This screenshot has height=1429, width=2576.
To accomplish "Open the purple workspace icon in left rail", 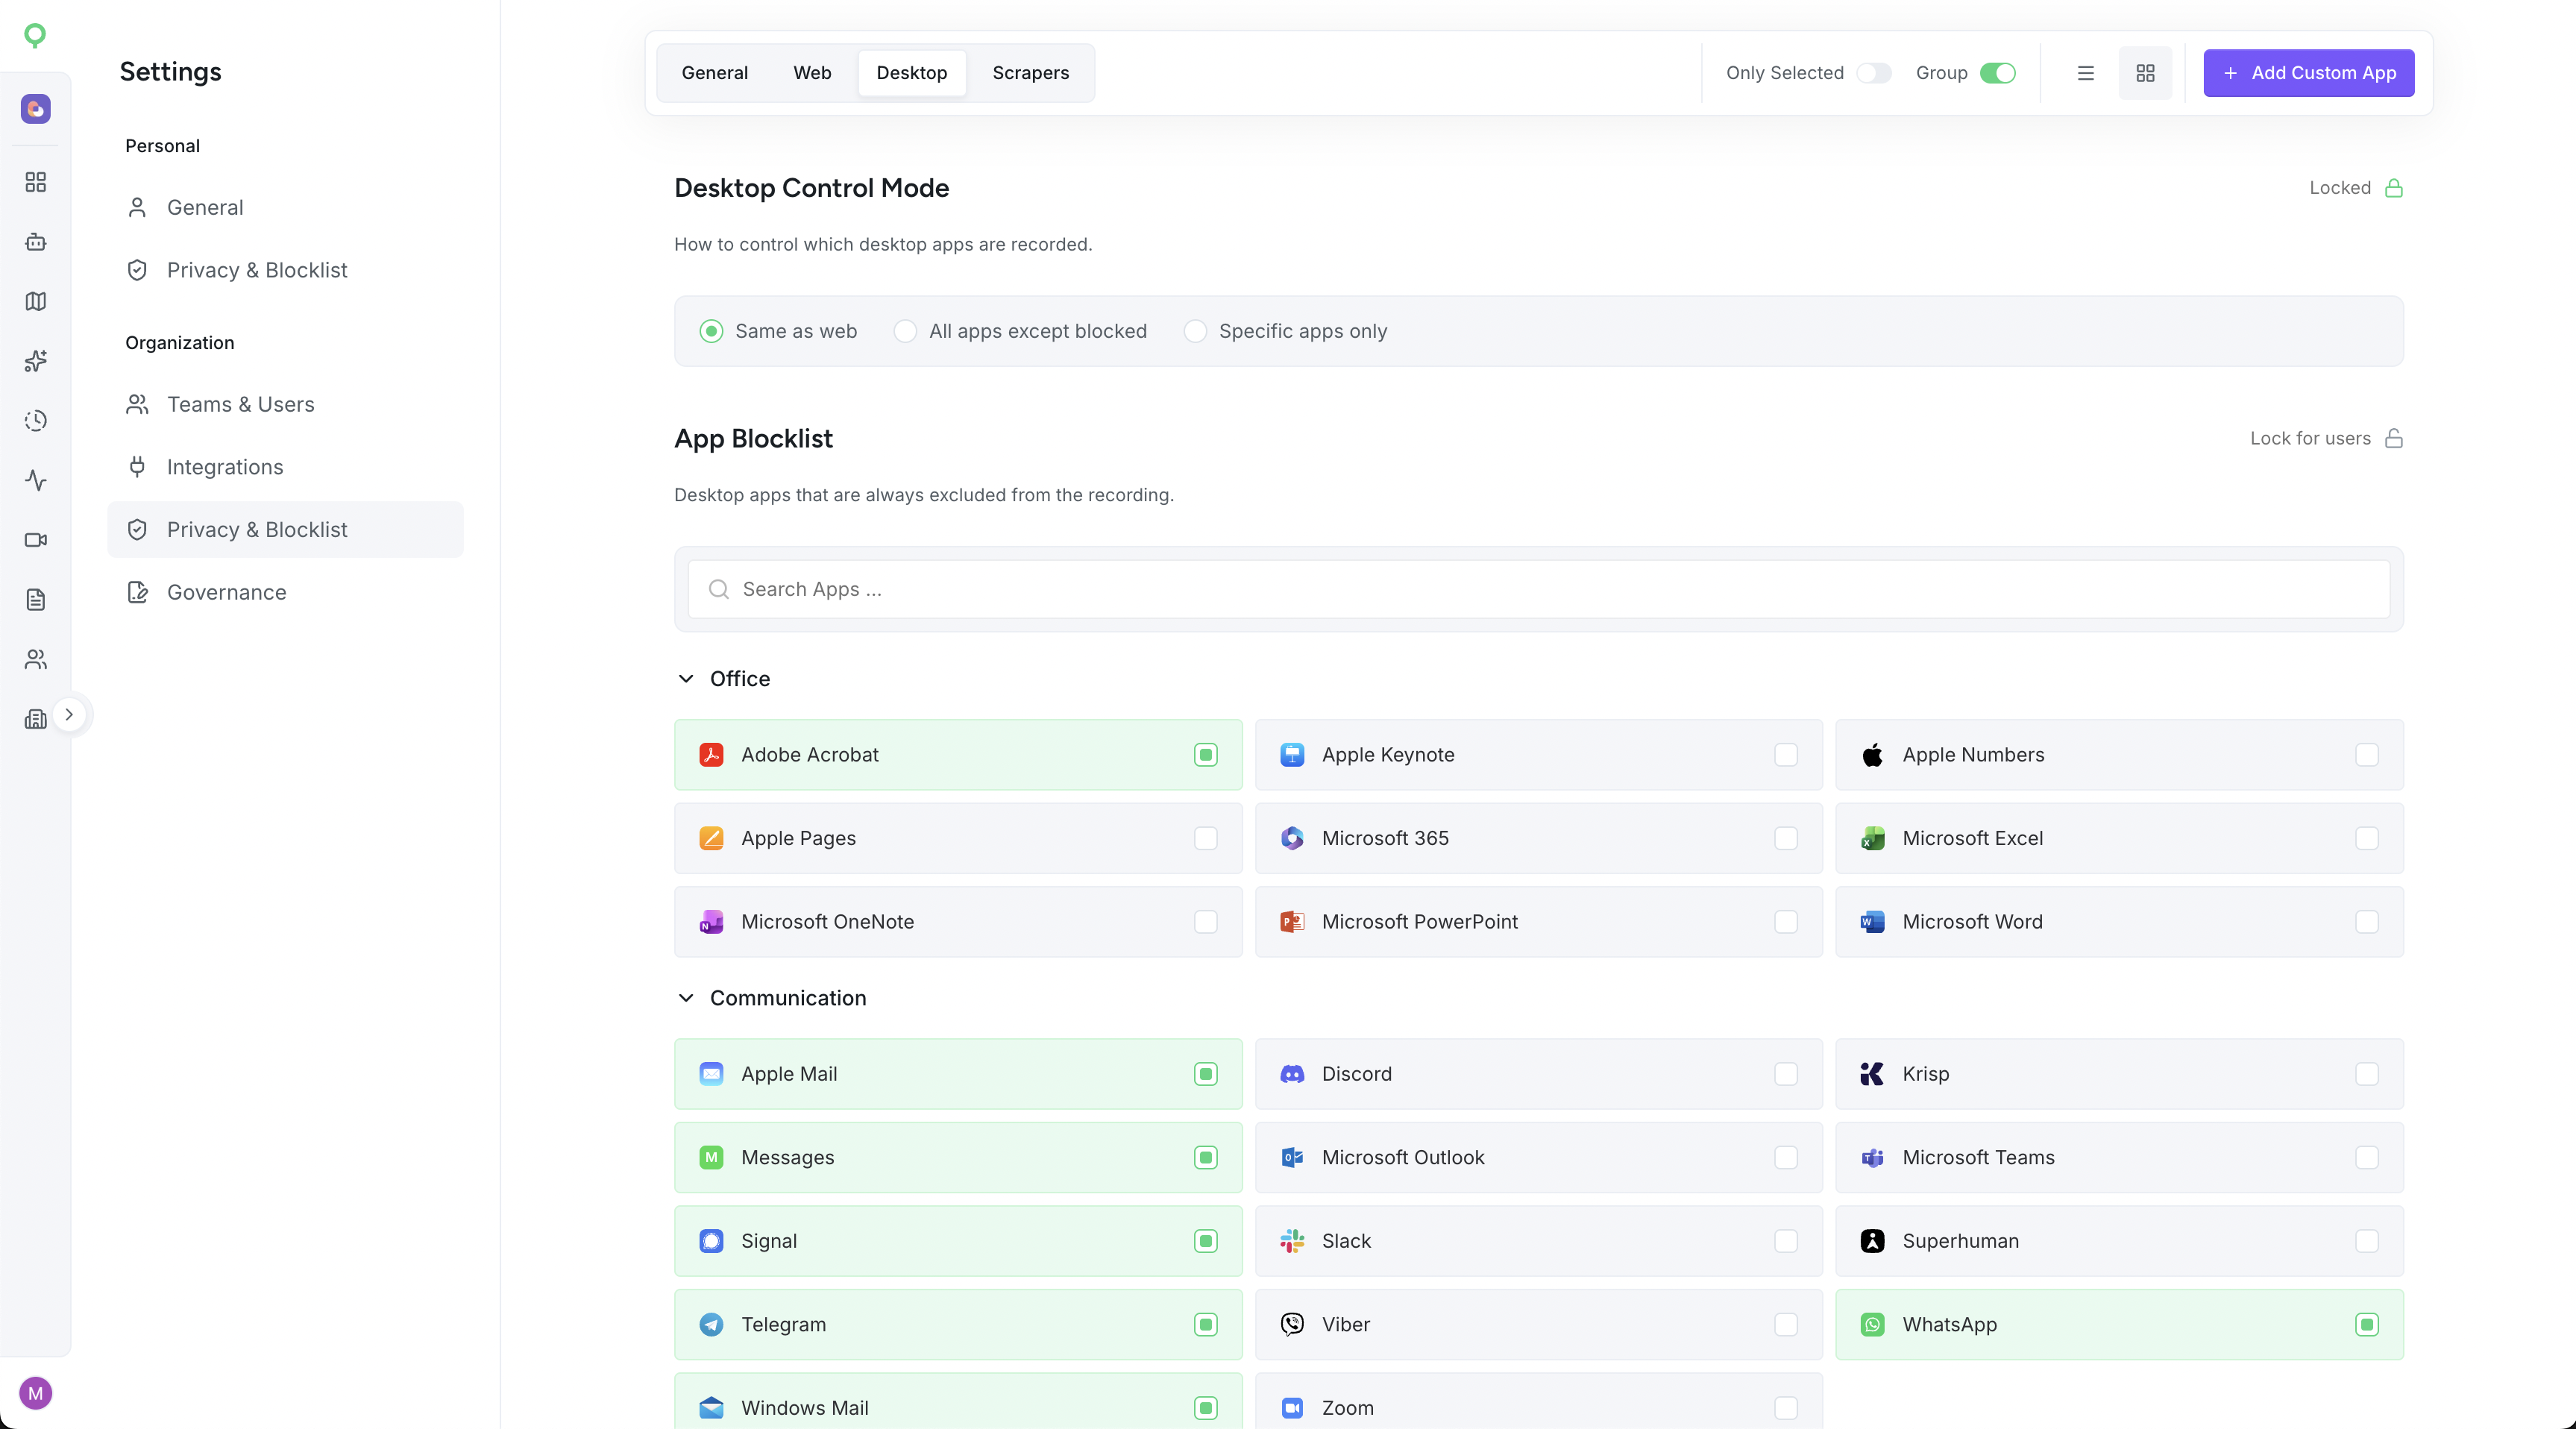I will click(36, 109).
